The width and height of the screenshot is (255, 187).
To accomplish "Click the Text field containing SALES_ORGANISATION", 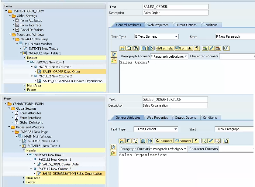I will 175,99.
